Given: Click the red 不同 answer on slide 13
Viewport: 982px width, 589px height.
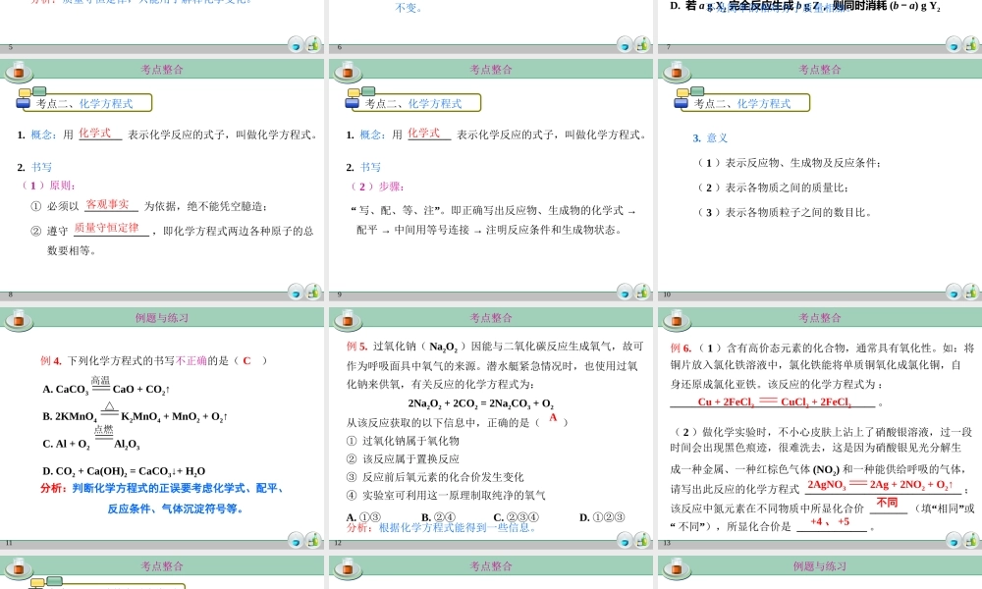Looking at the screenshot, I should (888, 503).
